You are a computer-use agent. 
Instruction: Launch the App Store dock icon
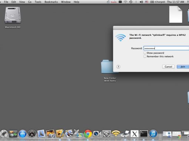tap(23, 134)
